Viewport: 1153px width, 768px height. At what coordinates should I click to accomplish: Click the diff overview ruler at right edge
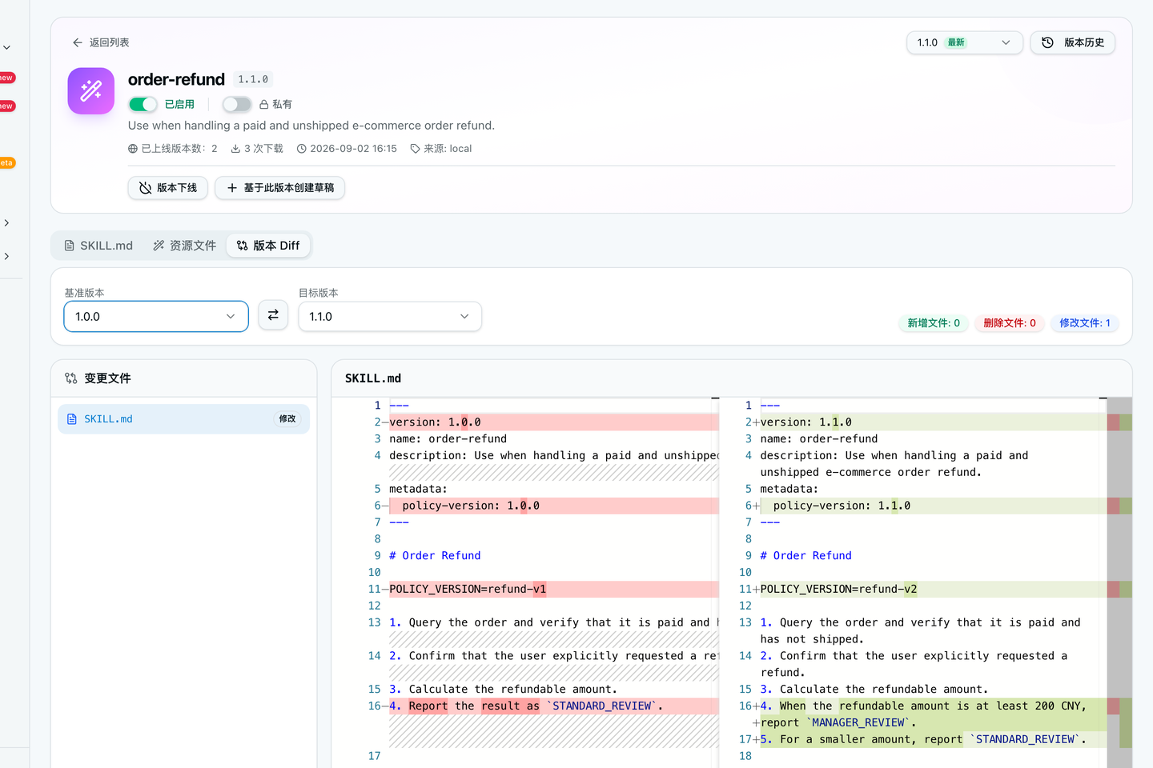[x=1119, y=582]
